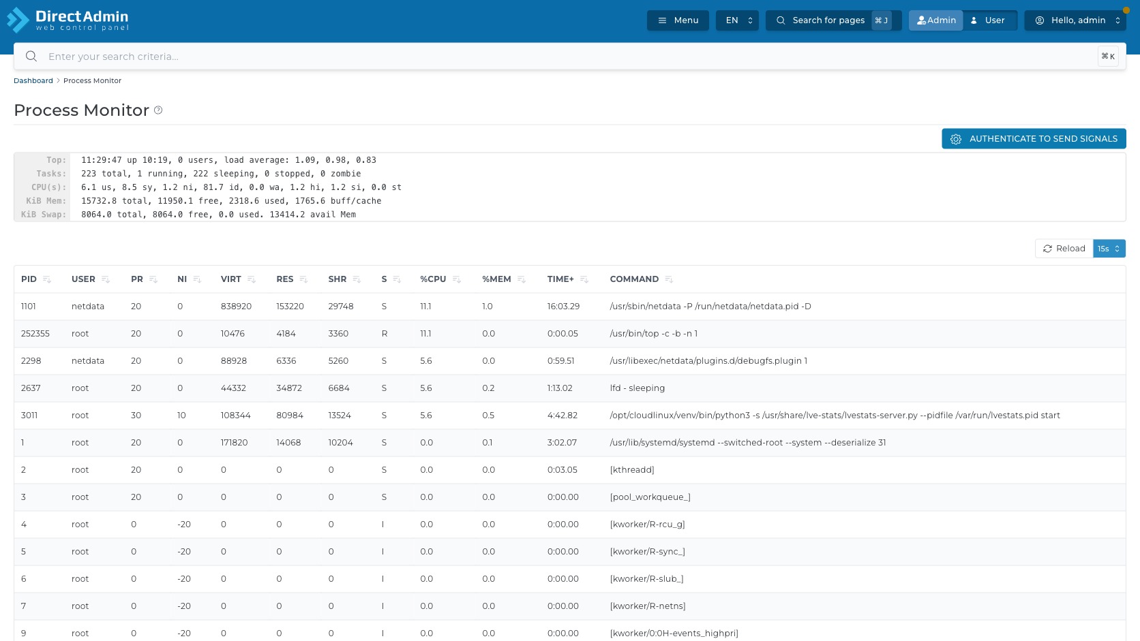This screenshot has height=641, width=1140.
Task: Sort by PID column icon
Action: pyautogui.click(x=47, y=279)
